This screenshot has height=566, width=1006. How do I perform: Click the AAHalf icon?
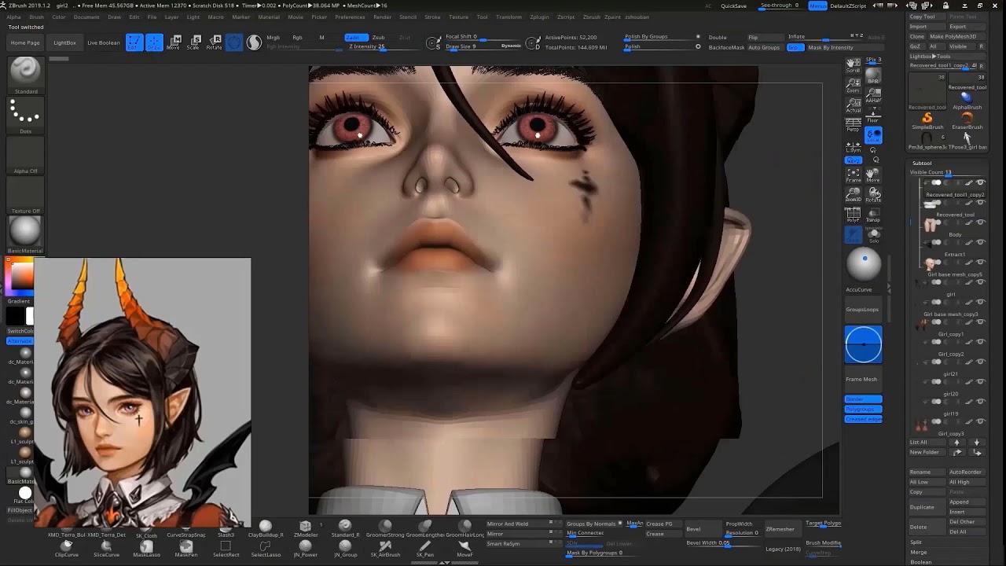(x=873, y=96)
